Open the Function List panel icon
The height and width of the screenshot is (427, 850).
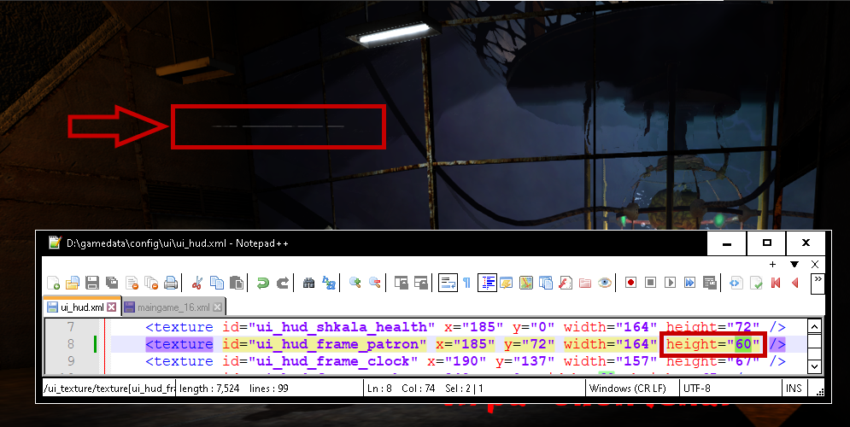coord(566,283)
